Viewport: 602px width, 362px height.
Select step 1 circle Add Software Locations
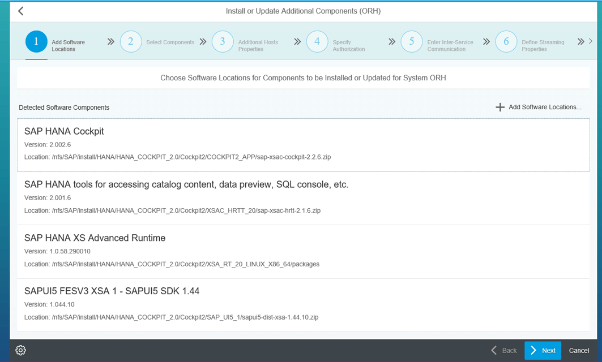36,41
